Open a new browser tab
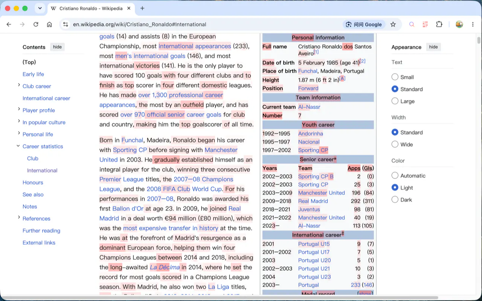This screenshot has height=301, width=482. pyautogui.click(x=142, y=8)
